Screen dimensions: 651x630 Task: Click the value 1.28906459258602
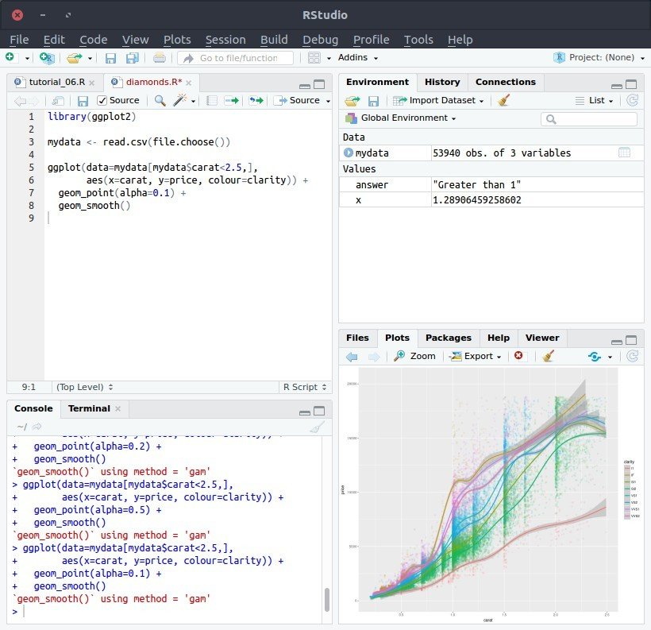[476, 200]
